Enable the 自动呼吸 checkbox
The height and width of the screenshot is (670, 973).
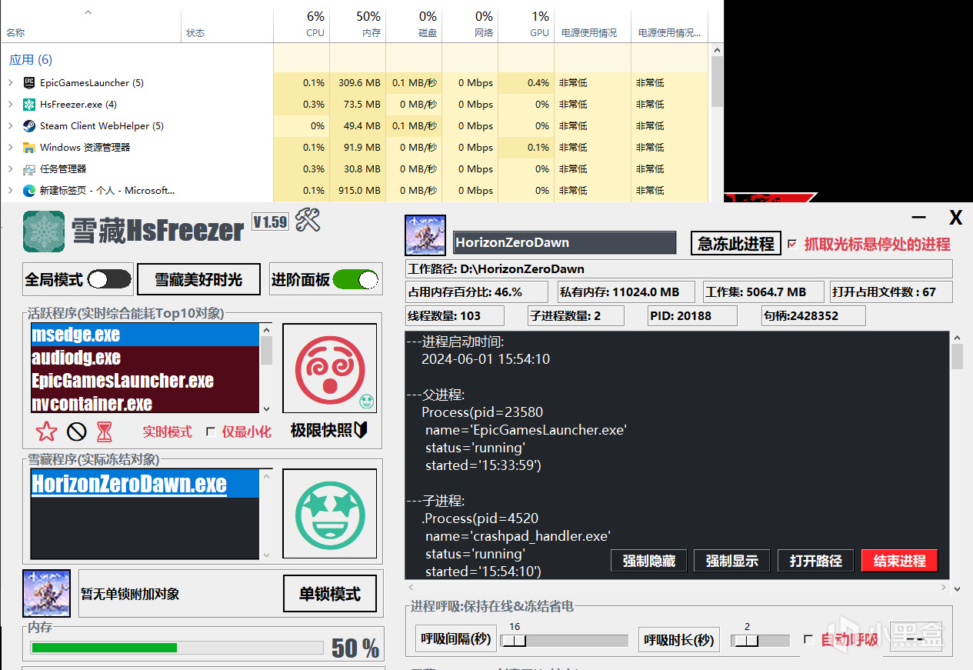tap(808, 639)
